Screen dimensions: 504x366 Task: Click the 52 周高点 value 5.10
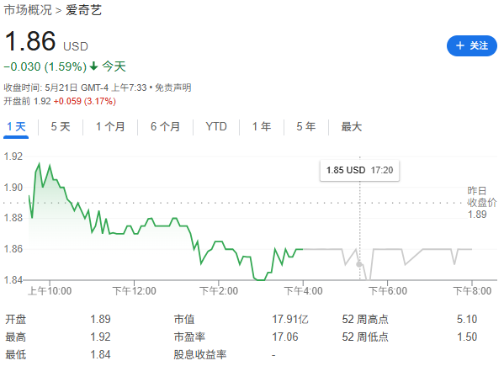pos(467,319)
